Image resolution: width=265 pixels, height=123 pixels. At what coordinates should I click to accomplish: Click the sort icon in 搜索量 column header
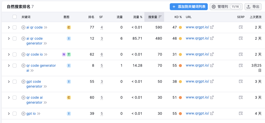160,17
